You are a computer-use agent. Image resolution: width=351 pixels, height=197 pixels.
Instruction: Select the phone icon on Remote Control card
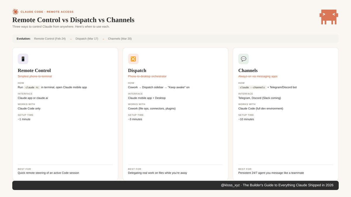(x=23, y=59)
